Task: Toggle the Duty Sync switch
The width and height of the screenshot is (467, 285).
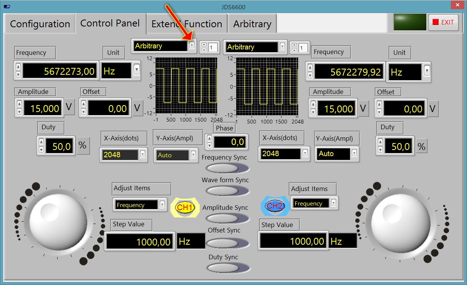Action: pos(228,267)
